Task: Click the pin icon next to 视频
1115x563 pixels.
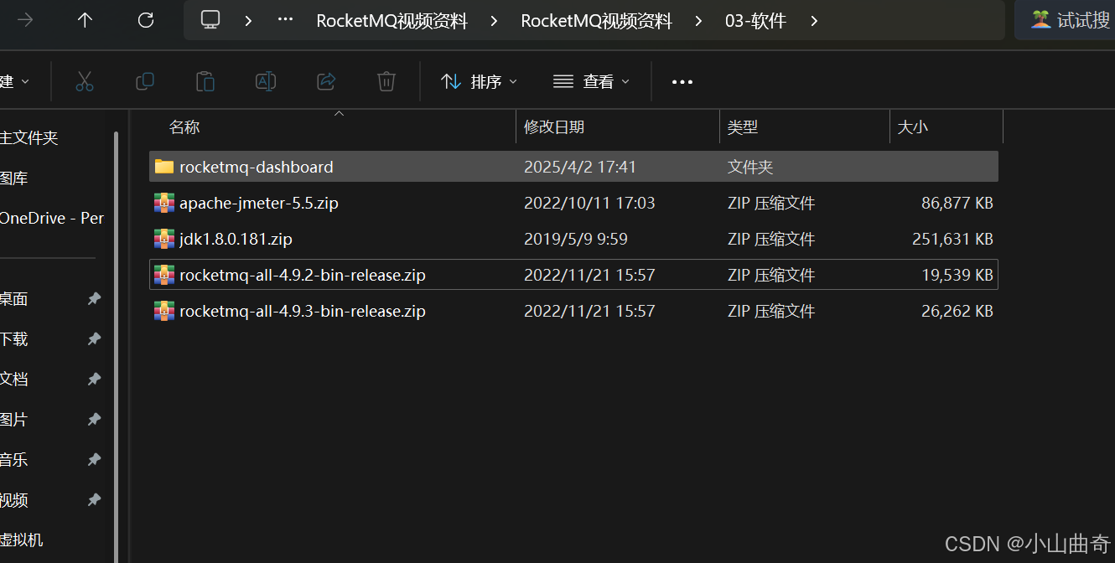Action: pyautogui.click(x=95, y=500)
